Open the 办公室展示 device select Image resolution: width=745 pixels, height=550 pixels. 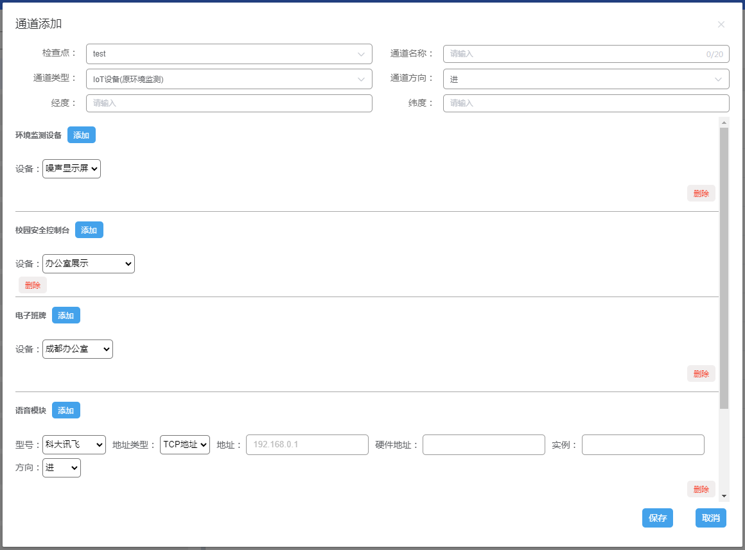pos(89,264)
